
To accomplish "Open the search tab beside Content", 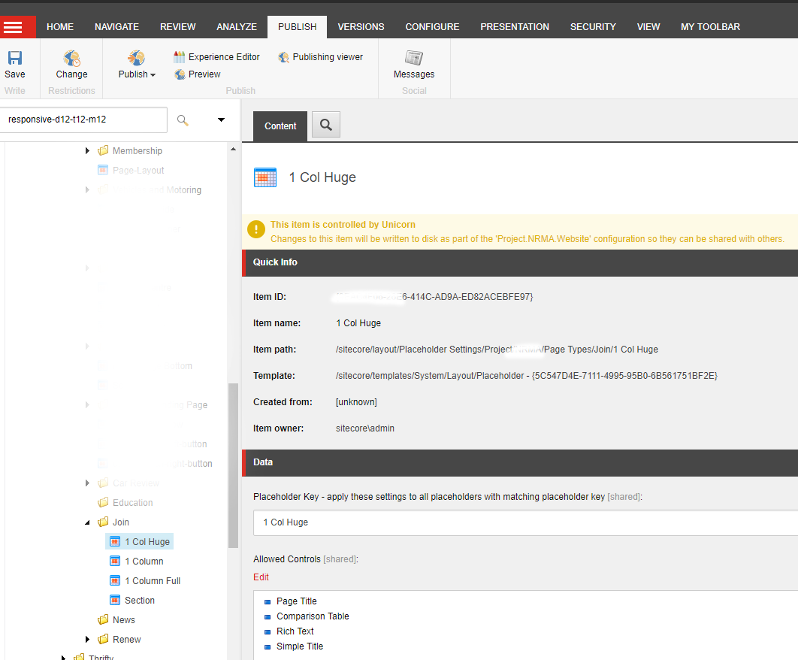I will click(x=325, y=124).
